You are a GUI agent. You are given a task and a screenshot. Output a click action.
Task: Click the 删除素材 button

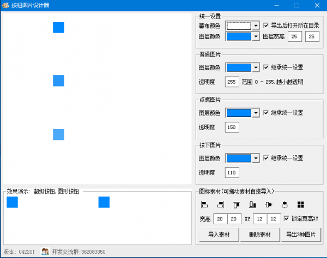pyautogui.click(x=260, y=235)
